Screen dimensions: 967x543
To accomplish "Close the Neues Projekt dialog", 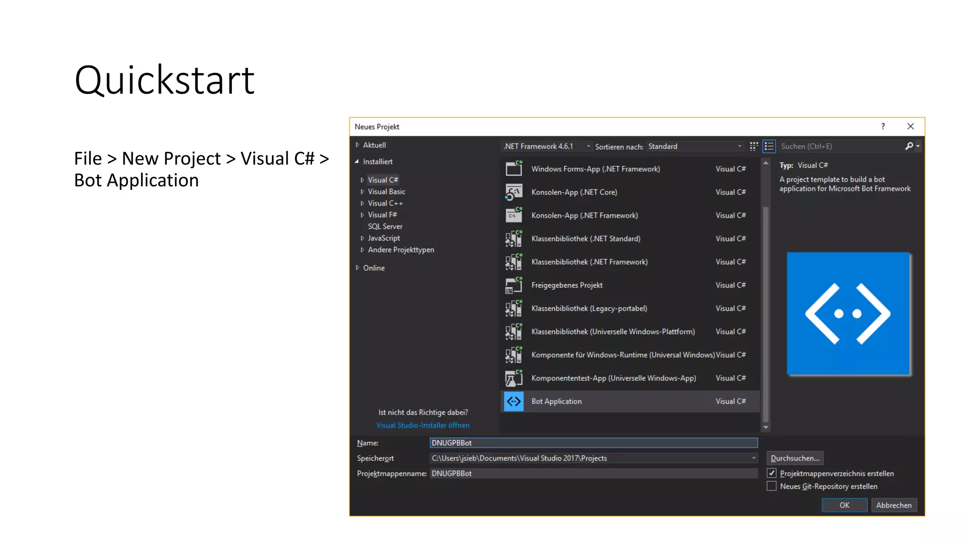I will coord(910,126).
